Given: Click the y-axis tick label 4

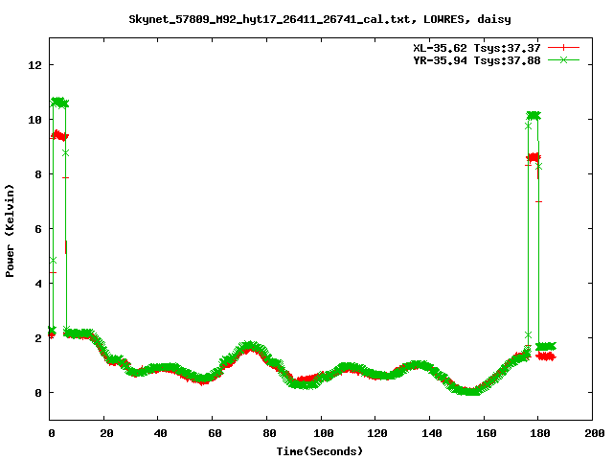Looking at the screenshot, I should (x=38, y=284).
